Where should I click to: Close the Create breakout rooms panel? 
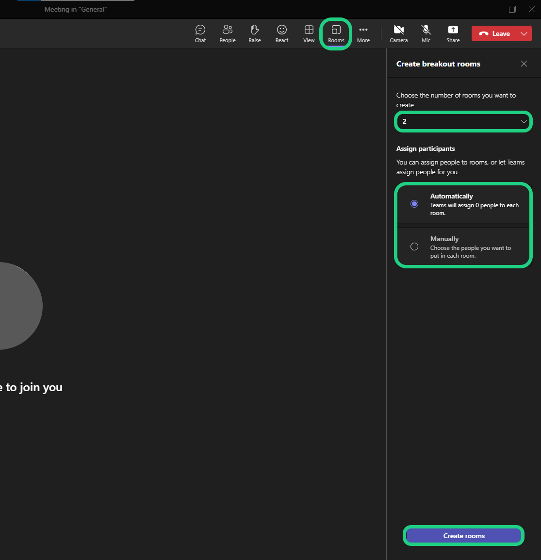point(524,64)
